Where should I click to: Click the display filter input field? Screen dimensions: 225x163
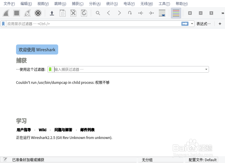93,24
